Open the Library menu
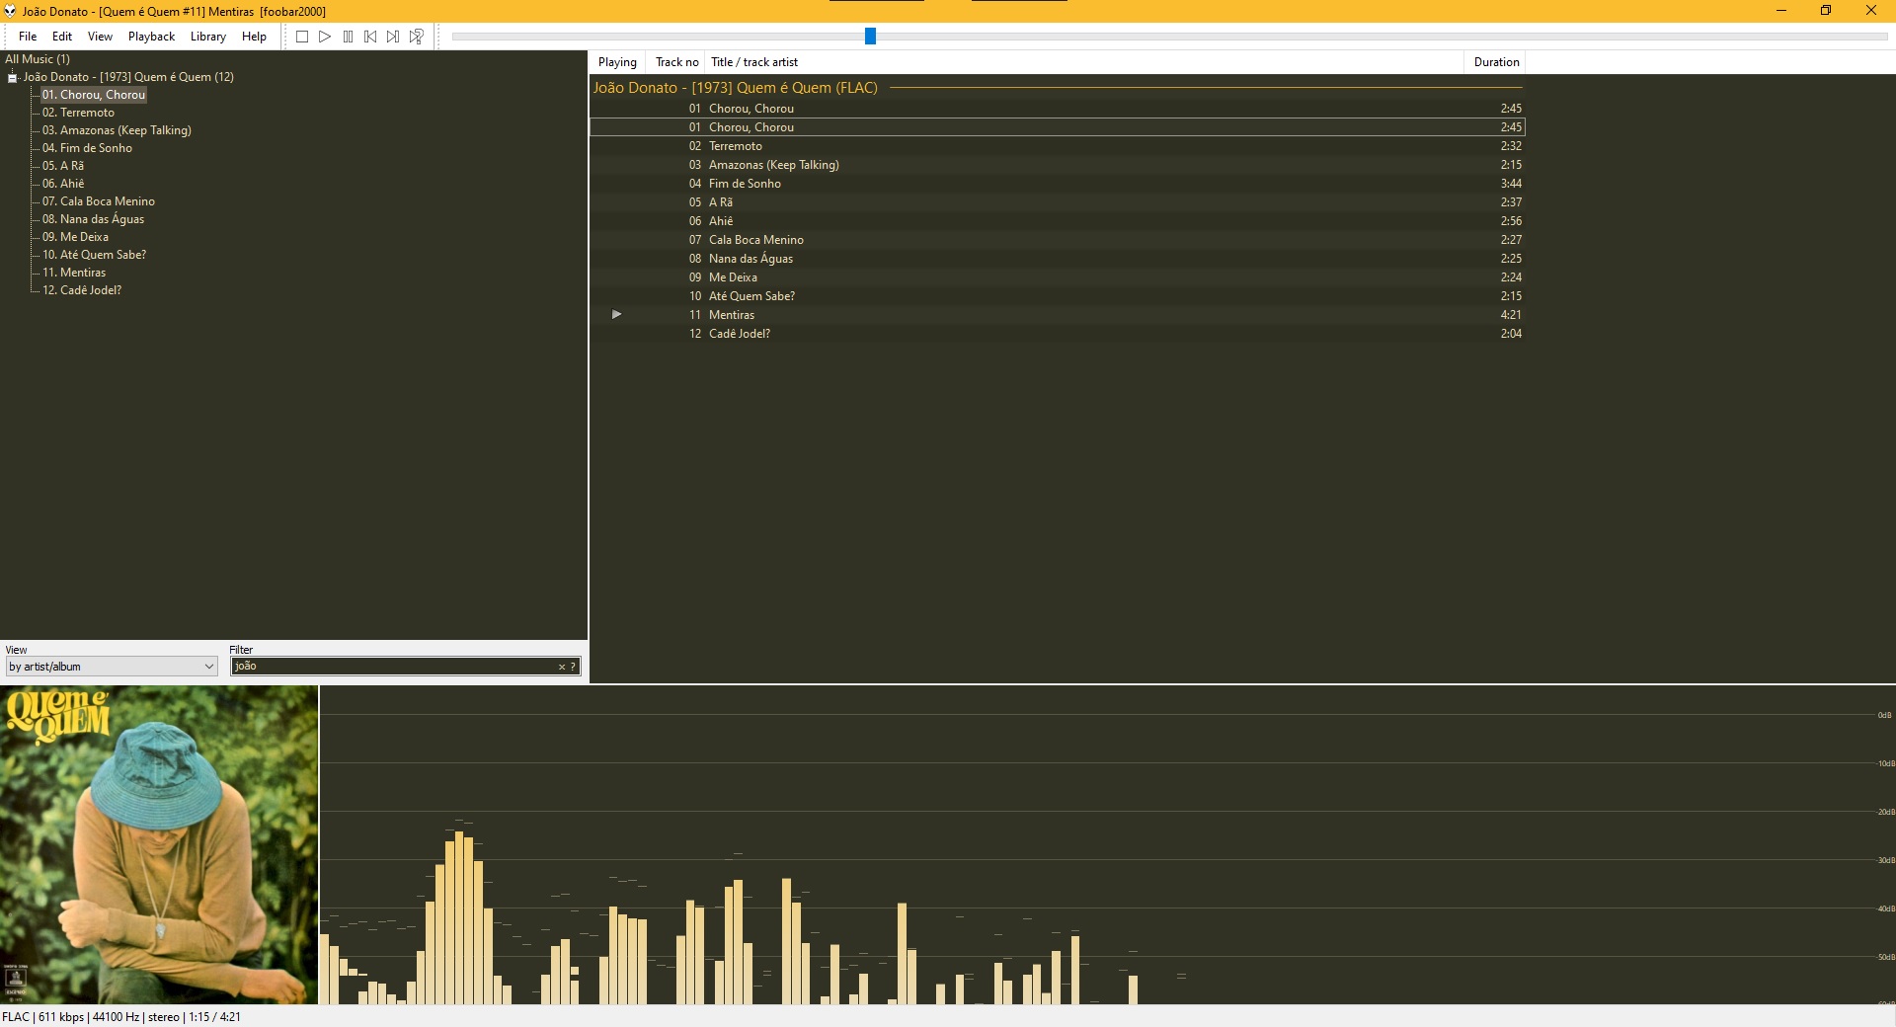 coord(208,37)
